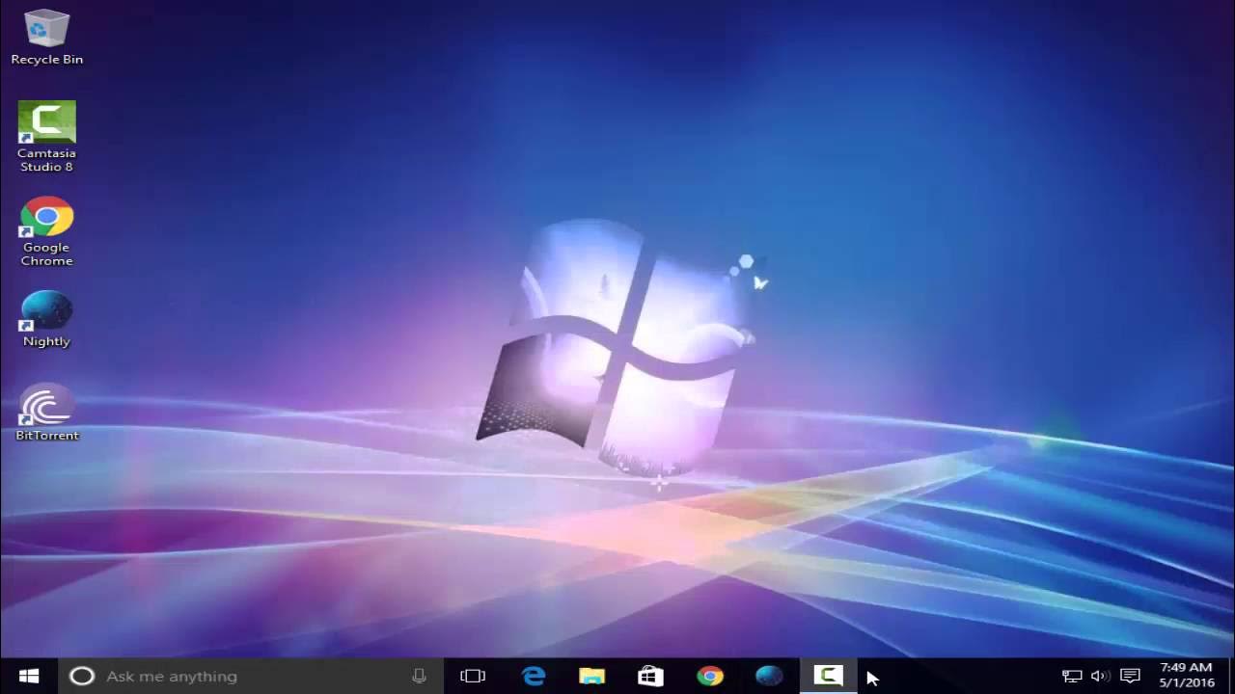The width and height of the screenshot is (1235, 694).
Task: Open the Windows Start menu
Action: [x=29, y=676]
